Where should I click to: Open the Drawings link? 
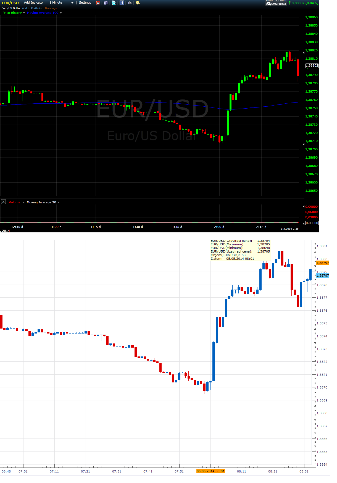click(51, 8)
